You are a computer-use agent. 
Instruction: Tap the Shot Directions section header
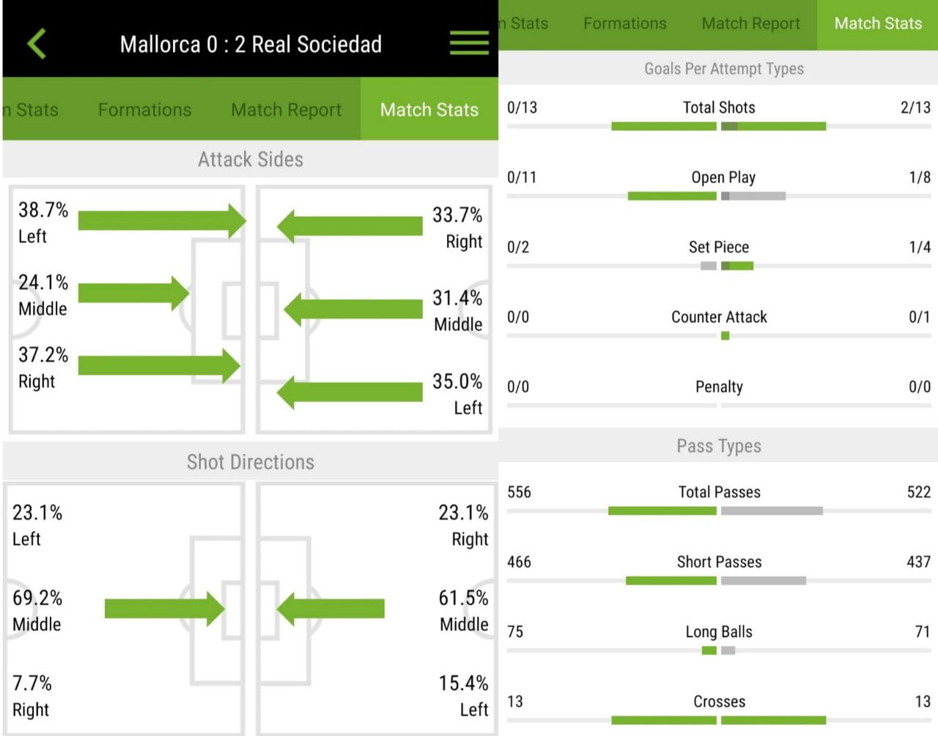click(x=251, y=462)
